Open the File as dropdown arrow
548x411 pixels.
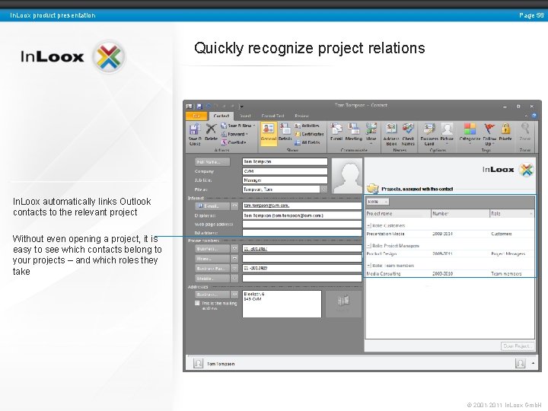pos(324,189)
